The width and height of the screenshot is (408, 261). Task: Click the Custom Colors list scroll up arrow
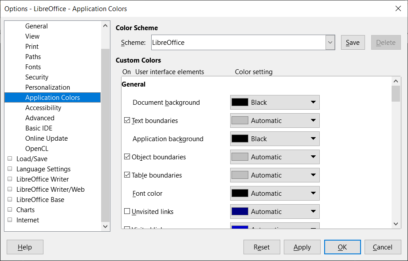point(396,81)
